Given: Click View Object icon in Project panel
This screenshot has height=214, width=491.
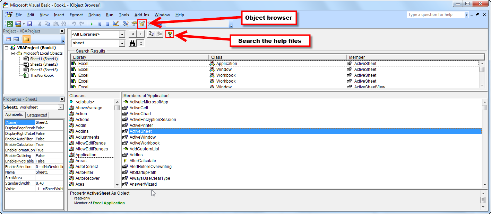Looking at the screenshot, I should (16, 39).
